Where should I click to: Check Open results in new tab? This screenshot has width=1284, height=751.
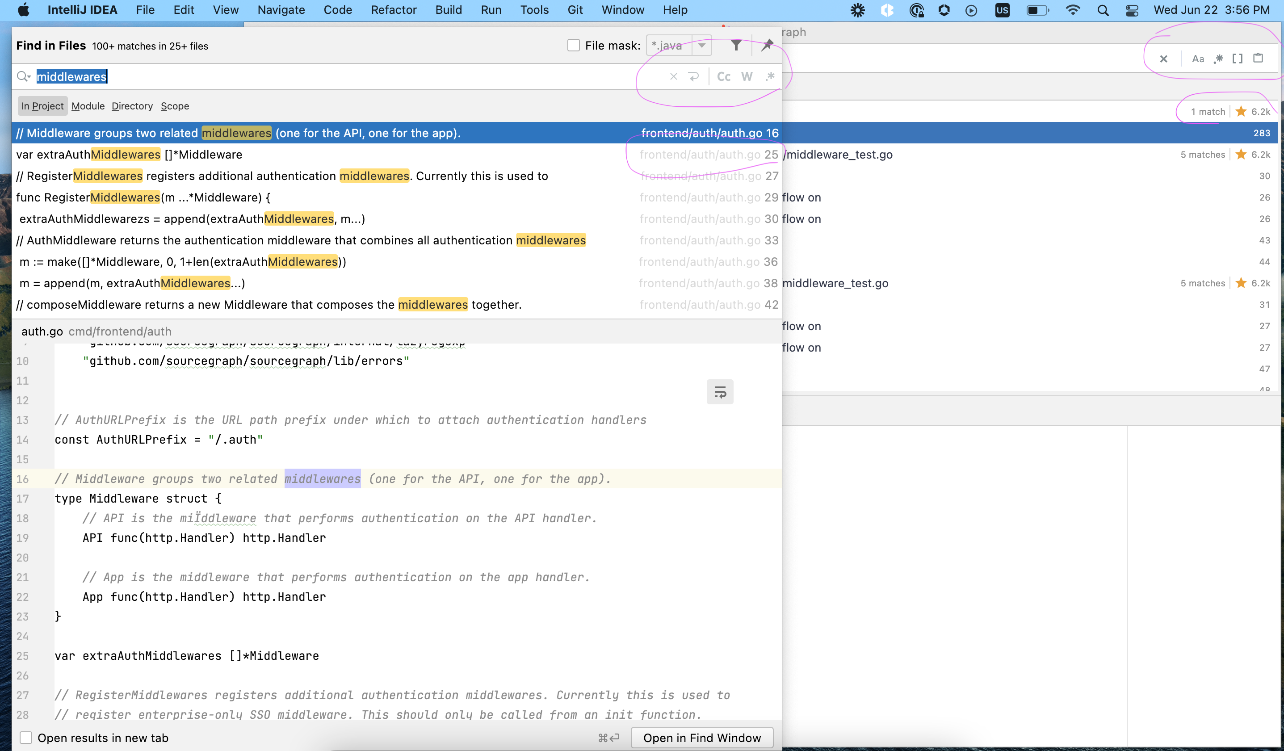click(26, 738)
